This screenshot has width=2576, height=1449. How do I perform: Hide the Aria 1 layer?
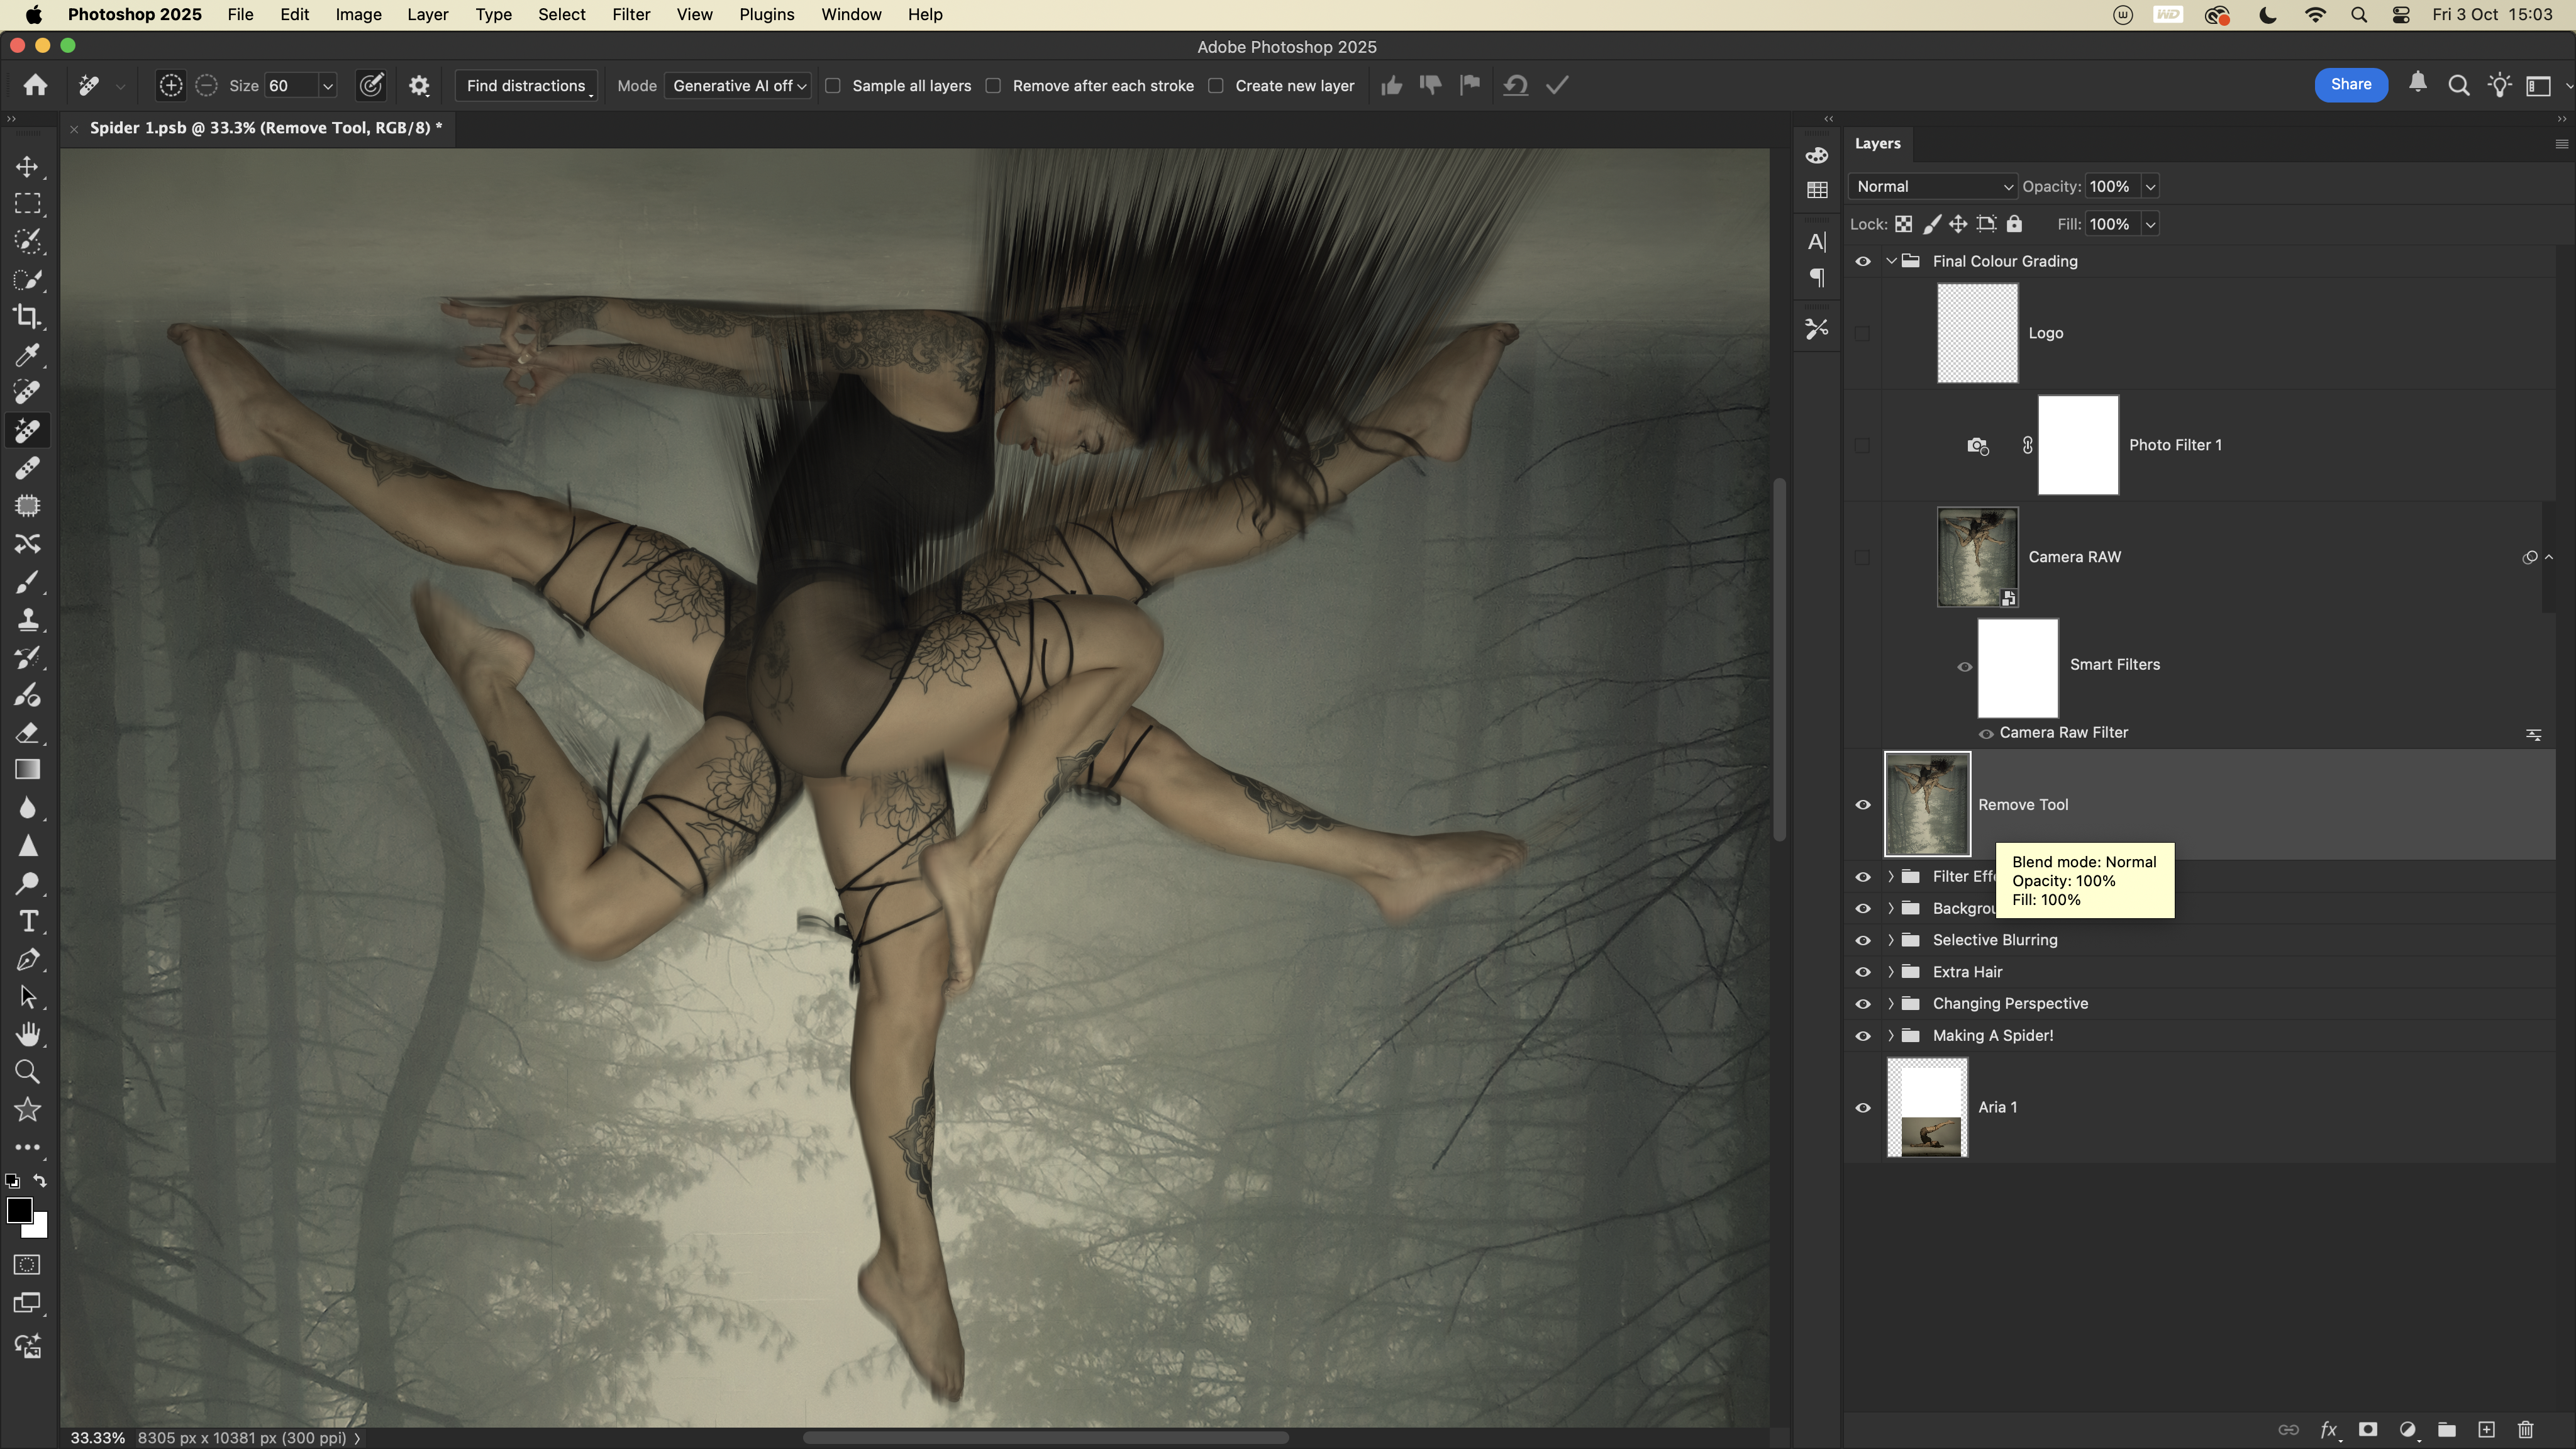pyautogui.click(x=1862, y=1107)
